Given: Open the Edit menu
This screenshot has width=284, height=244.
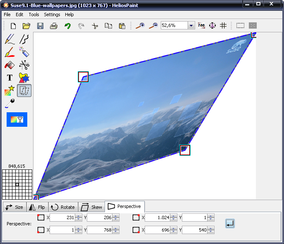Looking at the screenshot, I should 19,14.
